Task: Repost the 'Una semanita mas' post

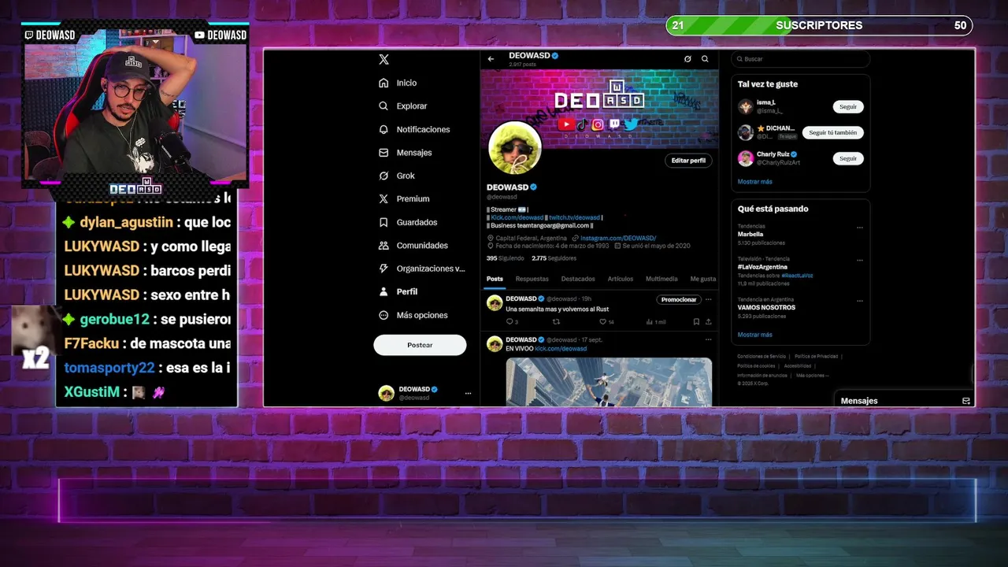Action: point(556,321)
